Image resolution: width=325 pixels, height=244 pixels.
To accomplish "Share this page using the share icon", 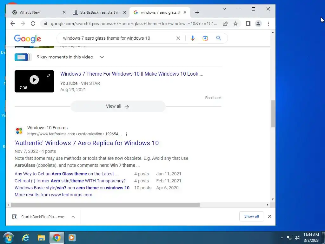I will (225, 24).
